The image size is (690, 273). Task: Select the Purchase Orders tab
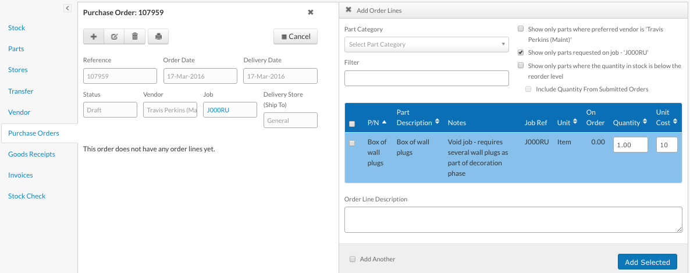(39, 133)
